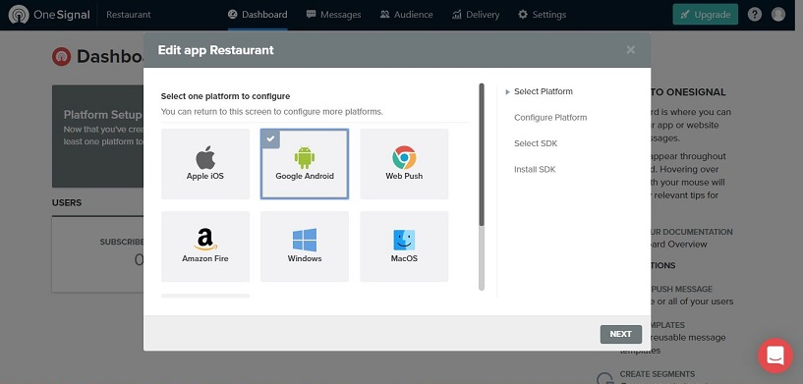Click the CREATE SEGMENTS link on the dashboard

pos(658,374)
